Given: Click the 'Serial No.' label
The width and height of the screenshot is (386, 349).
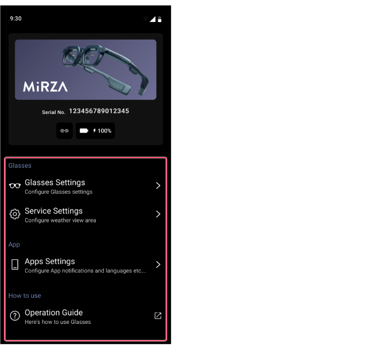Looking at the screenshot, I should pyautogui.click(x=54, y=112).
